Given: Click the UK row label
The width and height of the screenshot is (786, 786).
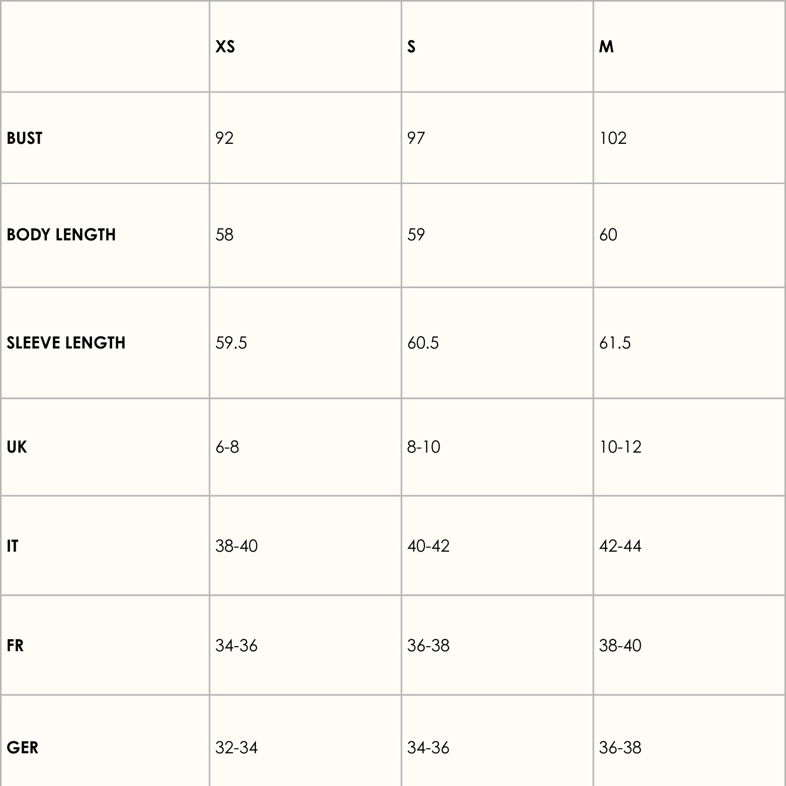Looking at the screenshot, I should click(x=17, y=447).
